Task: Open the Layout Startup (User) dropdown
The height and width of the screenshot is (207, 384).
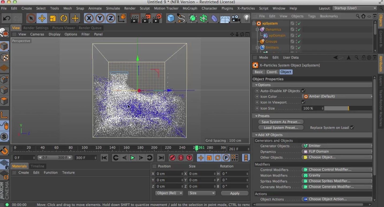Action: 355,8
